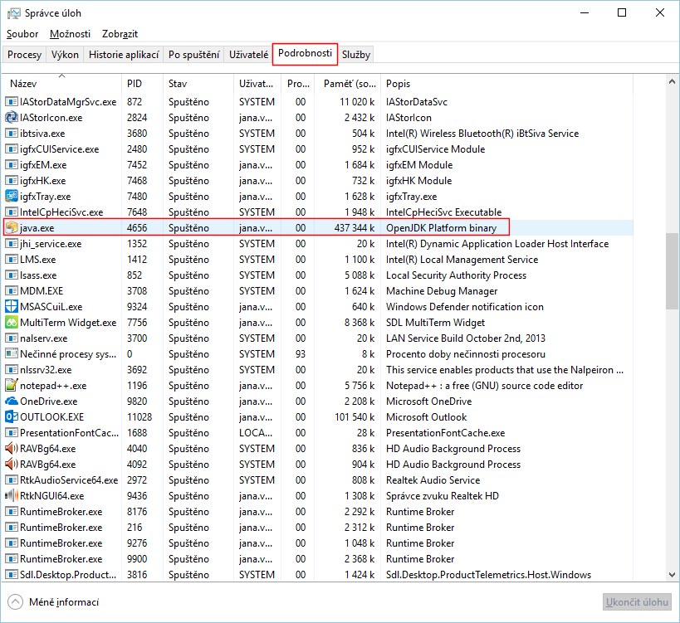Select Local Security Authority Process description
Viewport: 680px width, 623px height.
[x=456, y=275]
